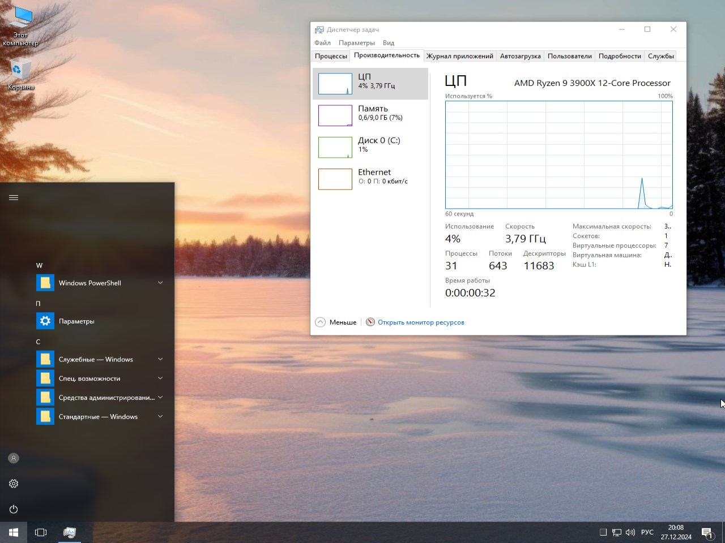The width and height of the screenshot is (725, 543).
Task: Open the Вид menu
Action: tap(389, 43)
